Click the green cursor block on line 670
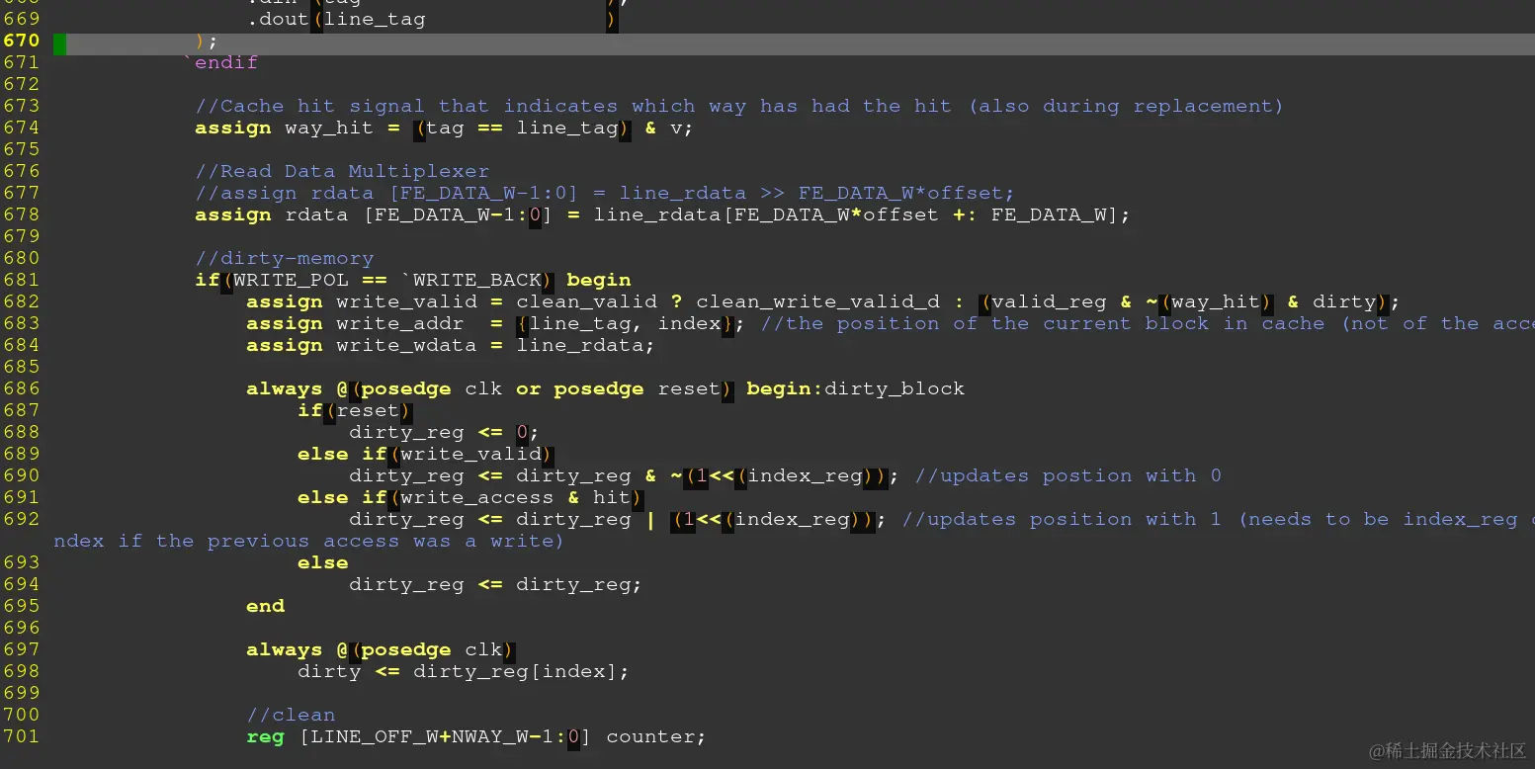 pyautogui.click(x=60, y=43)
